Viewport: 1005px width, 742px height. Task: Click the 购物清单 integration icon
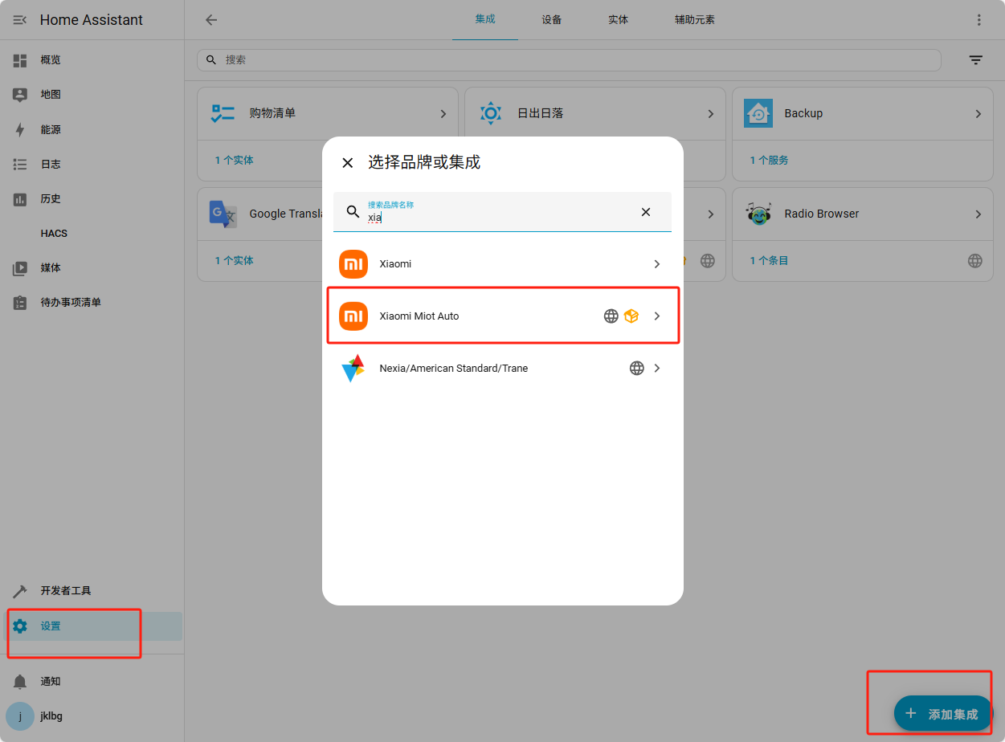223,113
